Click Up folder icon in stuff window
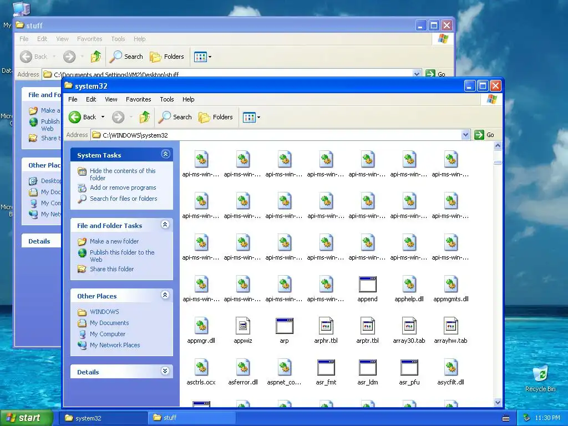 coord(96,57)
